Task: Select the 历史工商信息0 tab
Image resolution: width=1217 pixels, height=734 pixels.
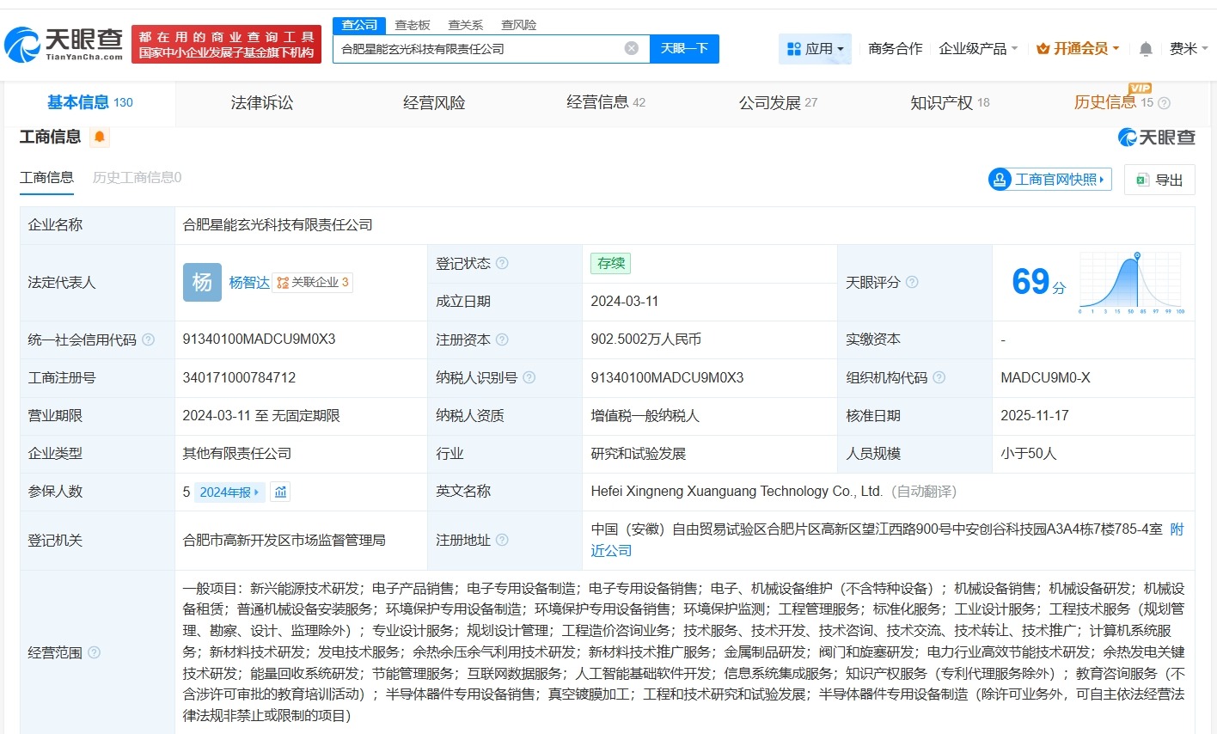Action: [135, 178]
